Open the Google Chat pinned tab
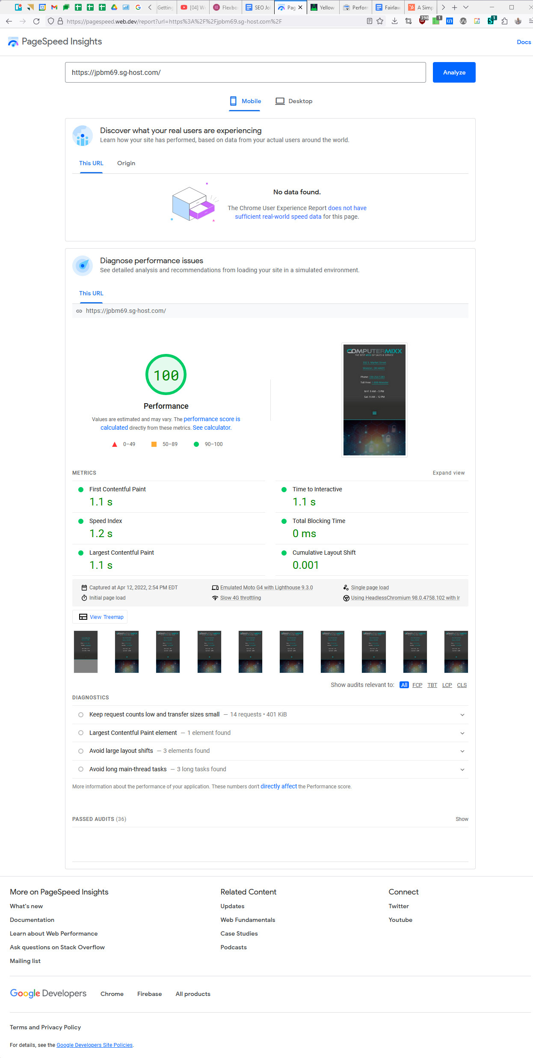 pyautogui.click(x=66, y=7)
